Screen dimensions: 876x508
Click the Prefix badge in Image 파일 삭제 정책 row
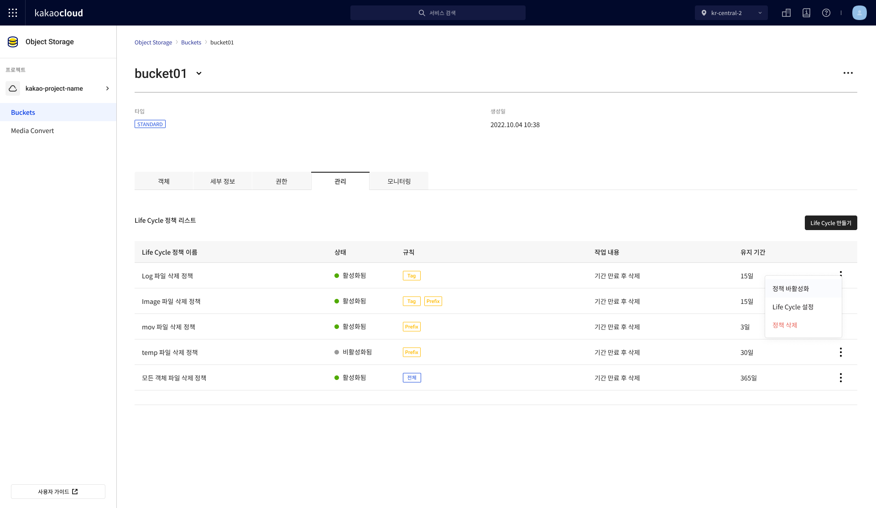[433, 301]
